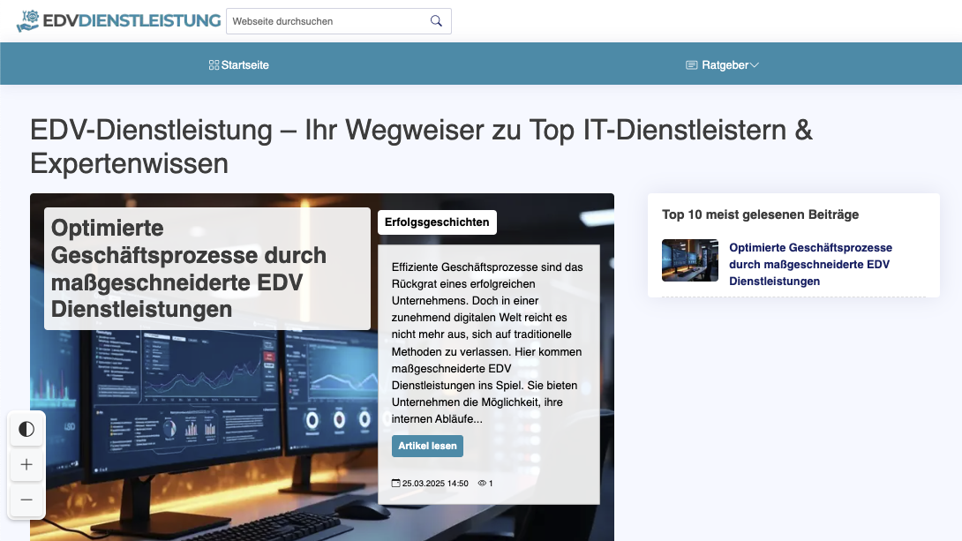The image size is (962, 541).
Task: Click the zoom-in plus icon in the accessibility widget
Action: [x=26, y=464]
